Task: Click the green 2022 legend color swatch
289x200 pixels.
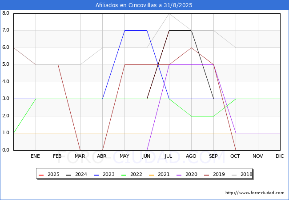Action: [124, 175]
